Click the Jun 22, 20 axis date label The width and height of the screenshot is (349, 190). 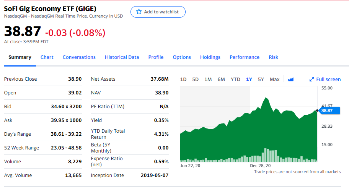coord(190,166)
